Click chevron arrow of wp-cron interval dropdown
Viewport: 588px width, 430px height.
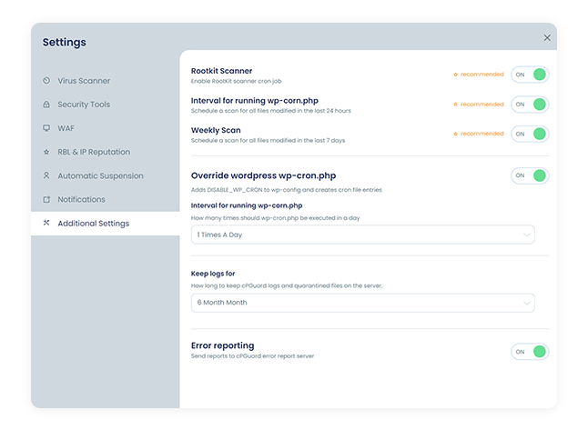click(x=526, y=235)
